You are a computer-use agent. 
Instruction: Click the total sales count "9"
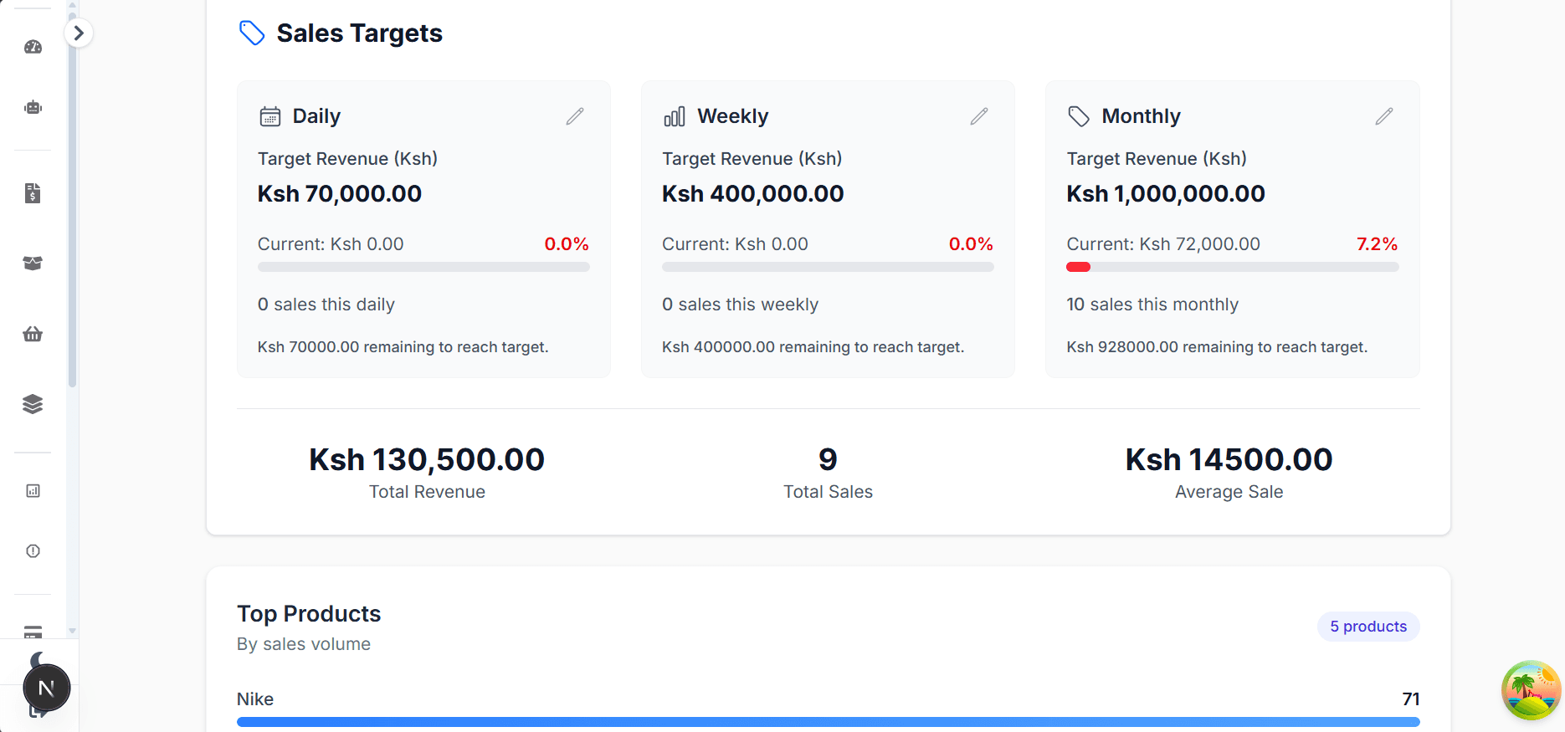[828, 460]
